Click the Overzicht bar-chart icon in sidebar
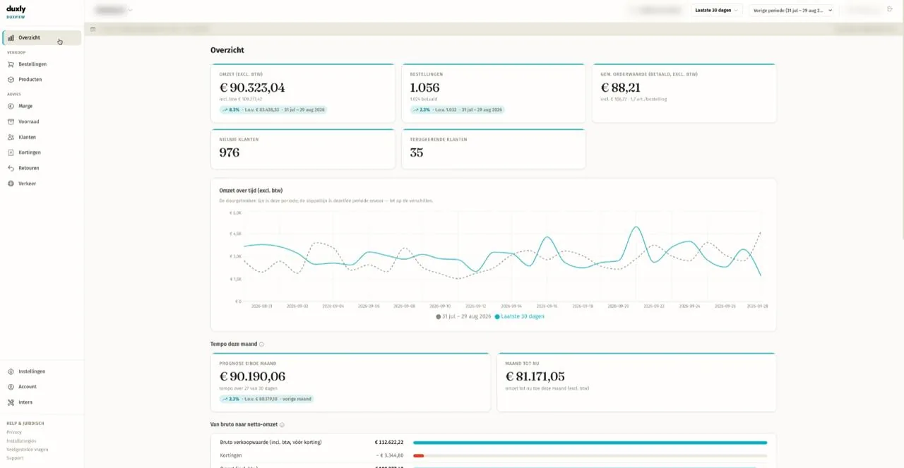 point(11,38)
